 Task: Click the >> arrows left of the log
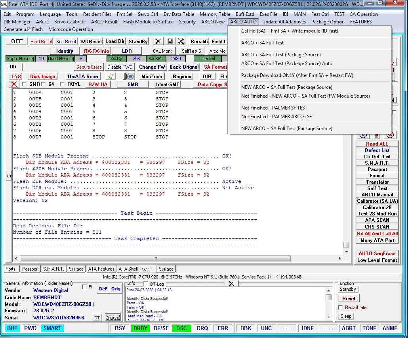(9, 176)
